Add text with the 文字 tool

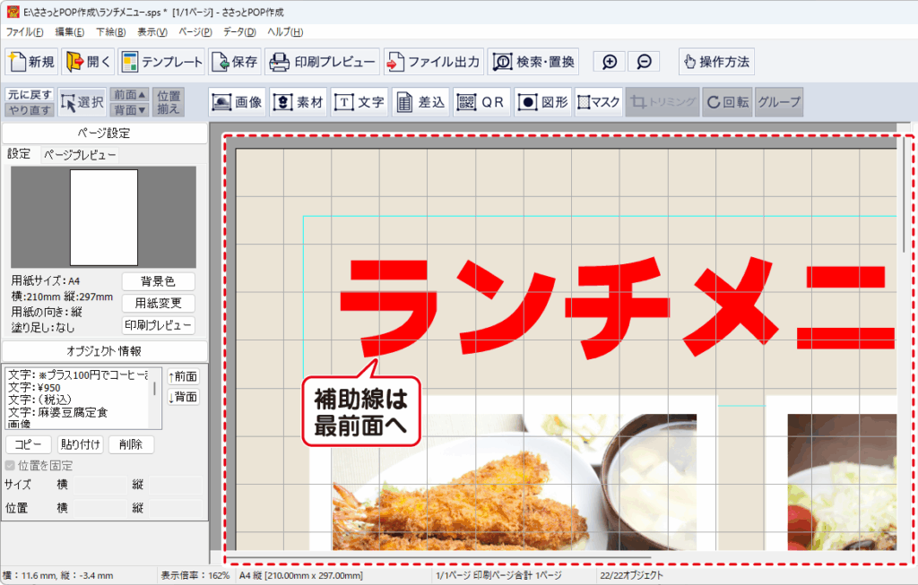coord(359,102)
